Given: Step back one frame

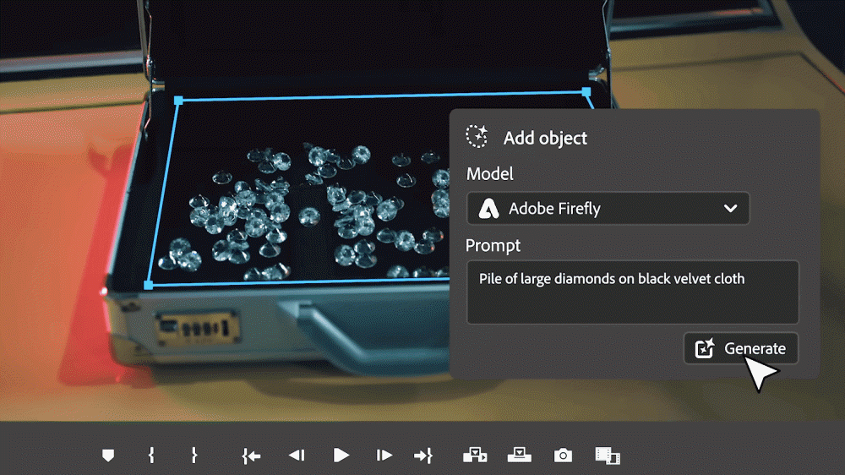Looking at the screenshot, I should 296,456.
